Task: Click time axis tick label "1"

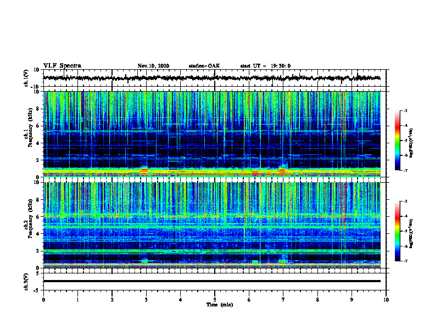Action: 77,300
